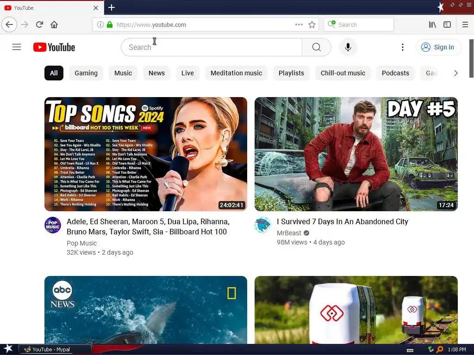The width and height of the screenshot is (474, 355).
Task: Select the Chill-out music chip
Action: [343, 73]
